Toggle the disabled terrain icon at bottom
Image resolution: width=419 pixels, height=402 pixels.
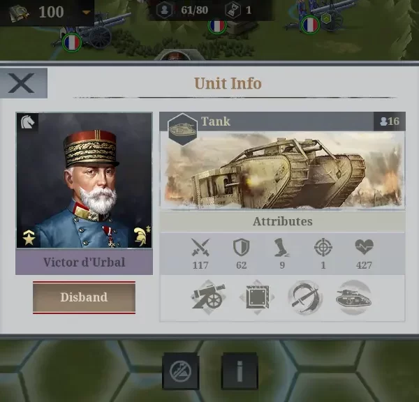(x=181, y=371)
